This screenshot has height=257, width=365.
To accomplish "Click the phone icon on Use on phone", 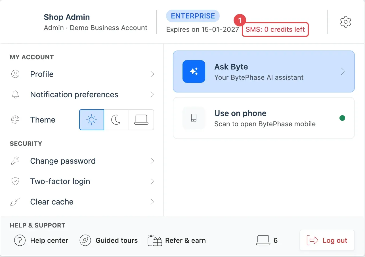I will point(194,118).
